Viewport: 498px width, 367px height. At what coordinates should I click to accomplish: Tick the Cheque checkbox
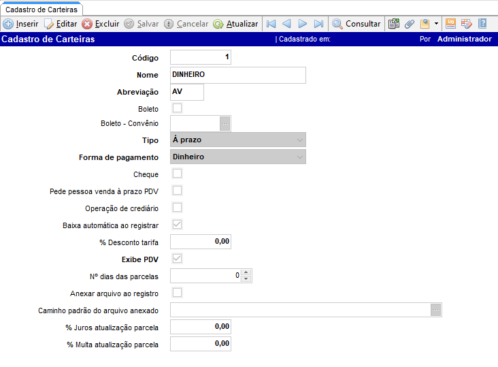[x=177, y=174]
